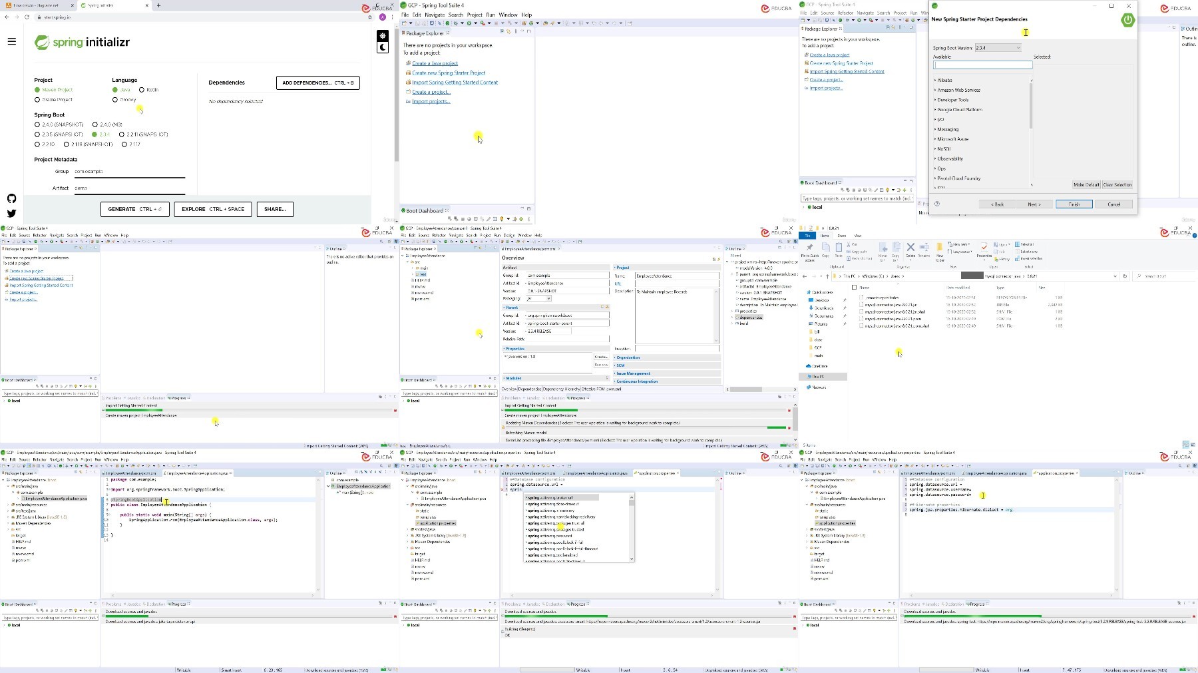Refresh the File Explorer address bar
This screenshot has width=1198, height=673.
click(1125, 276)
